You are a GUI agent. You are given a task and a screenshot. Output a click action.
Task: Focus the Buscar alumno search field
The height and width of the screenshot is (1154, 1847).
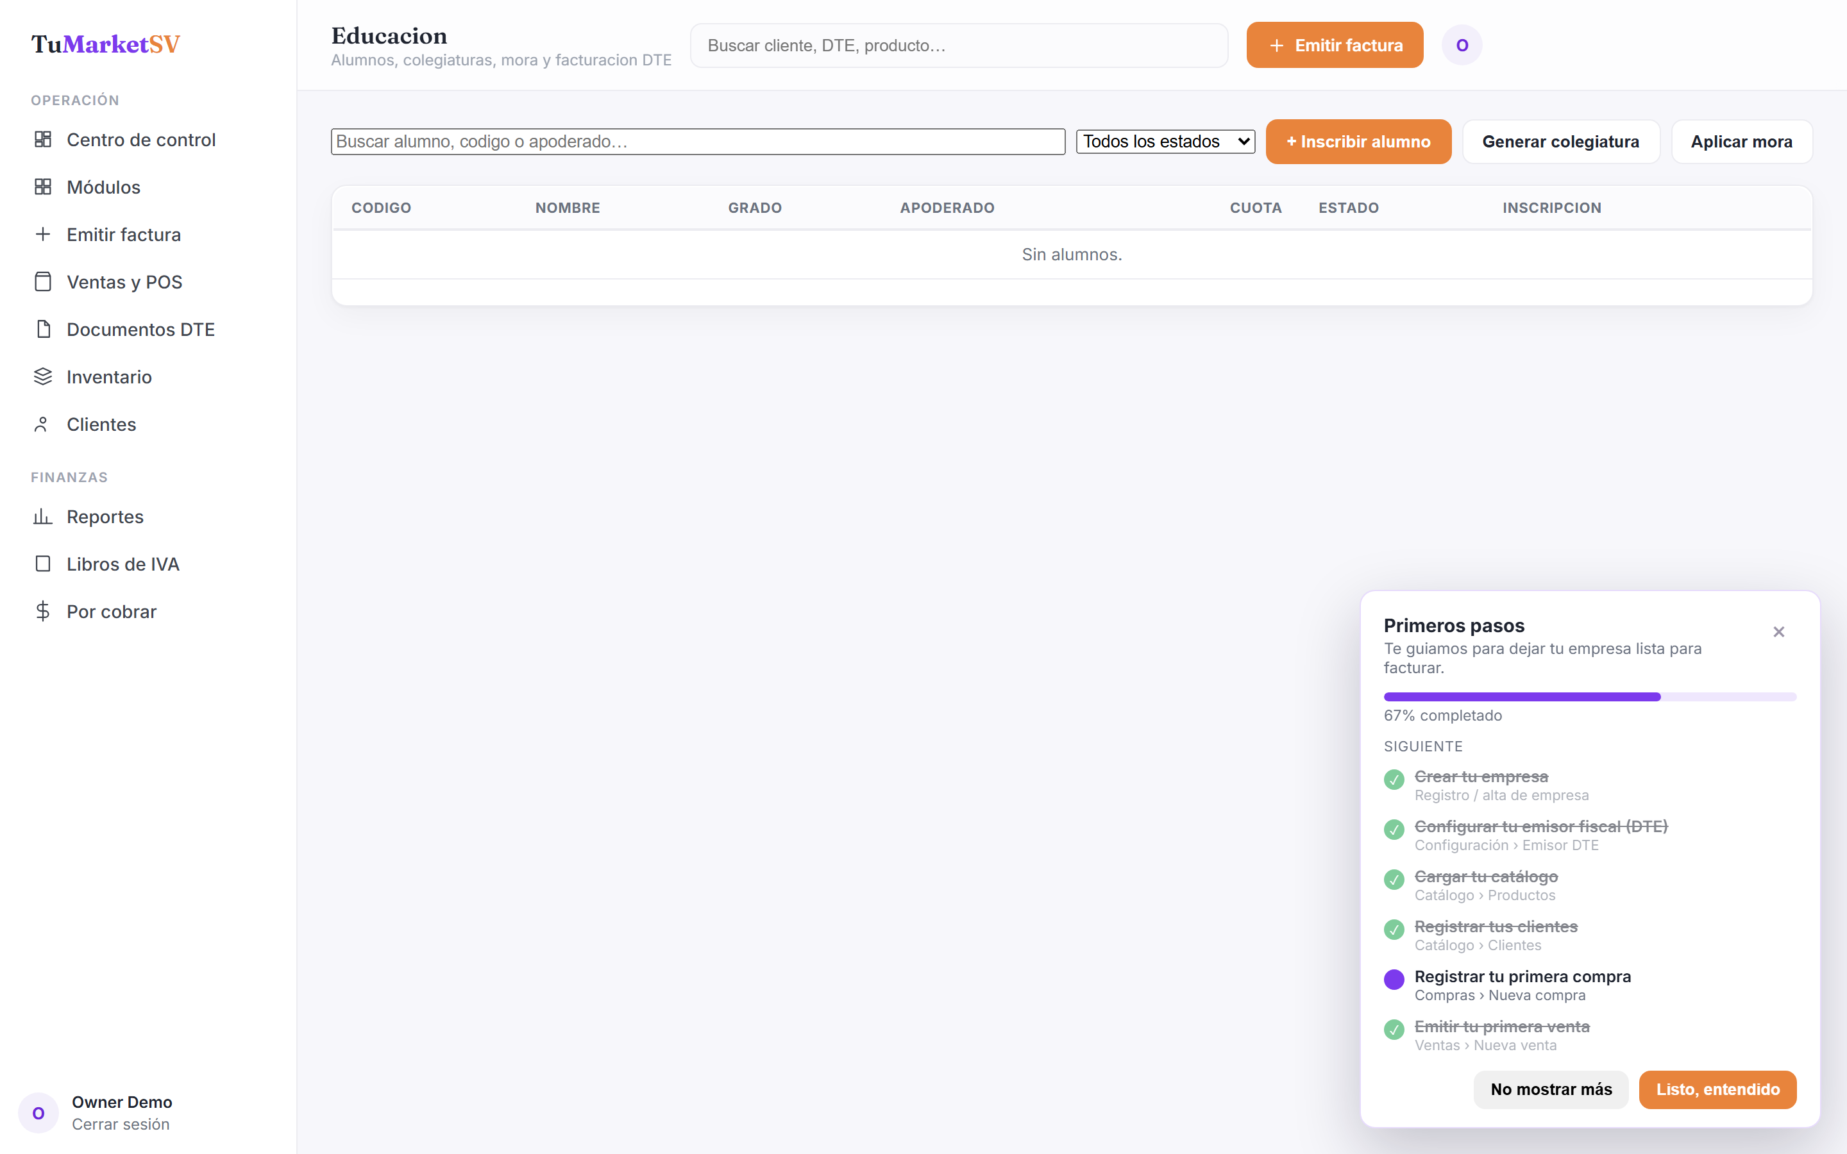698,141
